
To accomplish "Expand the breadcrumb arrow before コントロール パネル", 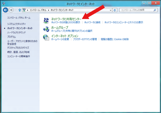I will tap(28, 10).
